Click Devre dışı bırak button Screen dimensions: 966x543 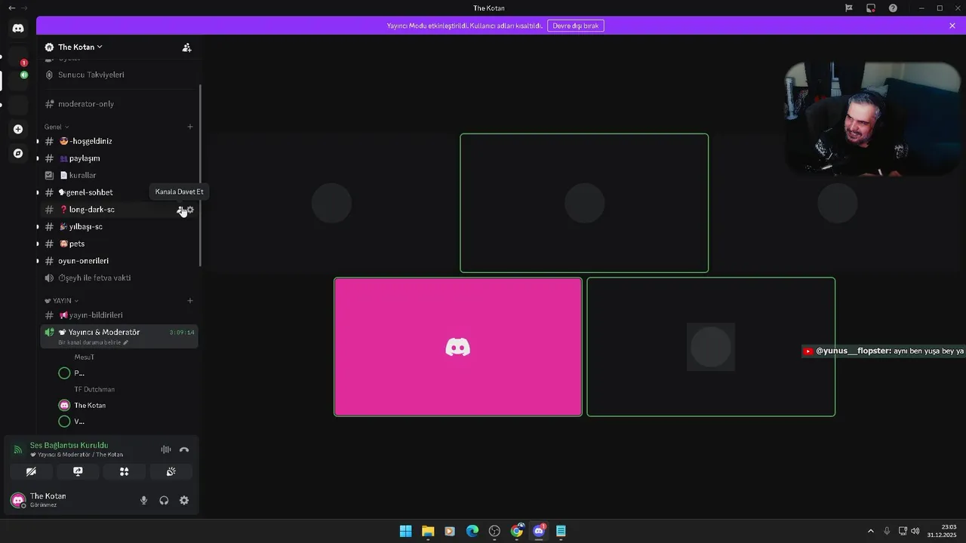point(576,26)
